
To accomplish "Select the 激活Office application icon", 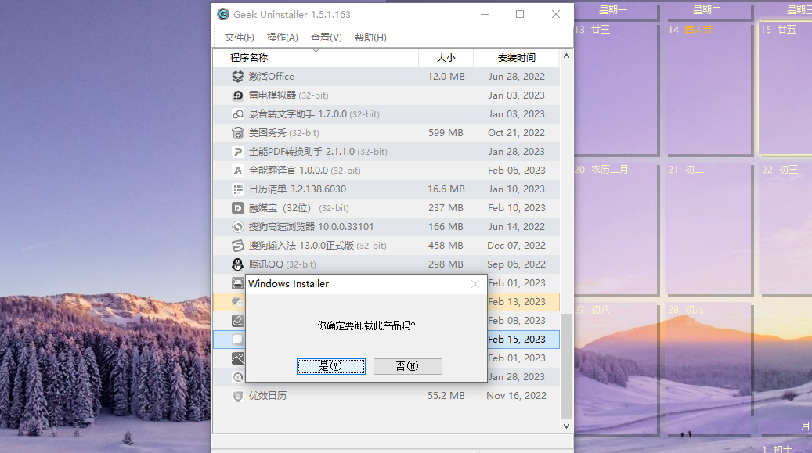I will [237, 76].
